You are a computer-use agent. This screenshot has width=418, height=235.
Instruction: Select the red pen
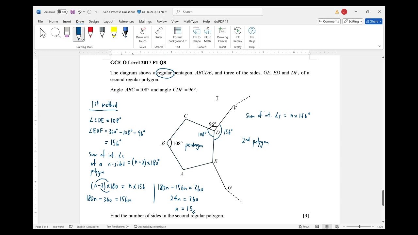(x=90, y=33)
